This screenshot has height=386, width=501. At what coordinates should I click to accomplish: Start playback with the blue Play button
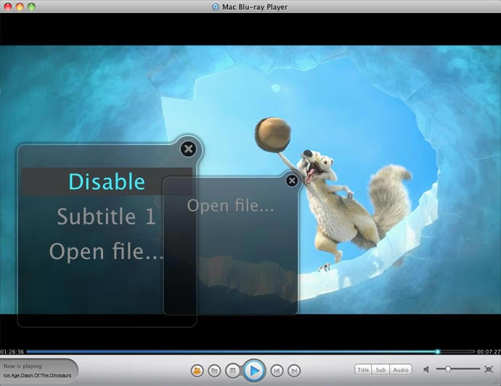pyautogui.click(x=255, y=370)
